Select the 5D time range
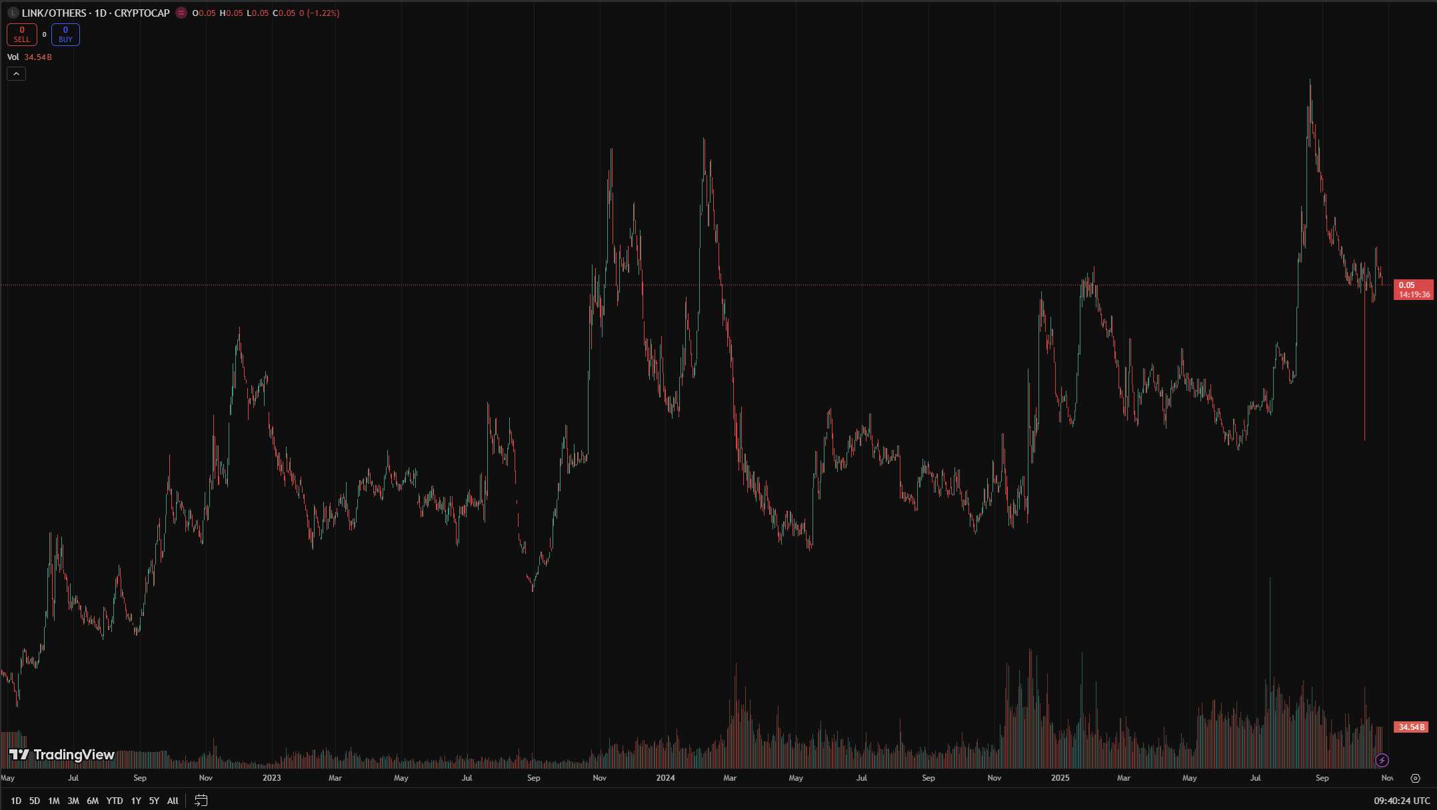The image size is (1437, 810). [x=35, y=801]
